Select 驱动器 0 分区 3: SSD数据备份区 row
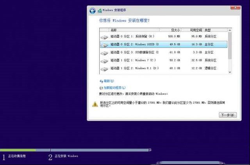 coord(164,52)
